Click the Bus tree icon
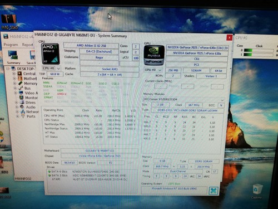The width and height of the screenshot is (278, 209). (21, 88)
